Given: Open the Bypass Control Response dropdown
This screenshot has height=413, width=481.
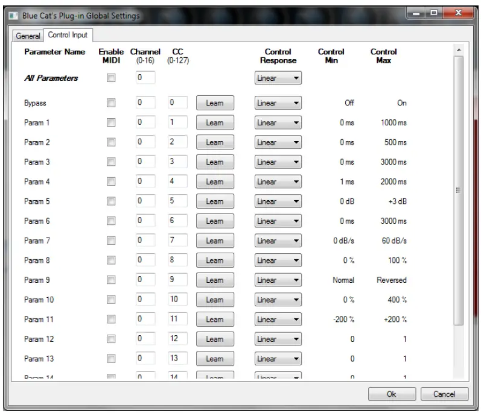Looking at the screenshot, I should [278, 103].
